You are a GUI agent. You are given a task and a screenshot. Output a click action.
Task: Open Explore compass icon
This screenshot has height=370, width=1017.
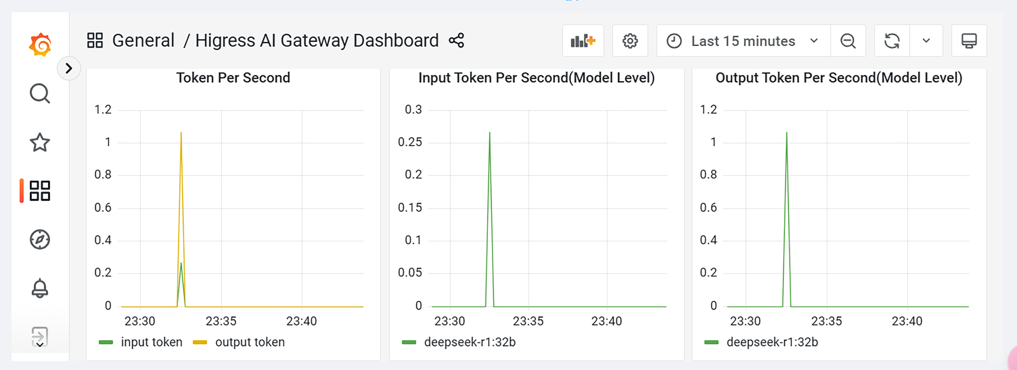pos(40,240)
